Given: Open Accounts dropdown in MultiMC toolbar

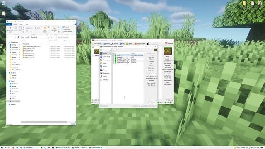Looking at the screenshot, I should pyautogui.click(x=169, y=44).
